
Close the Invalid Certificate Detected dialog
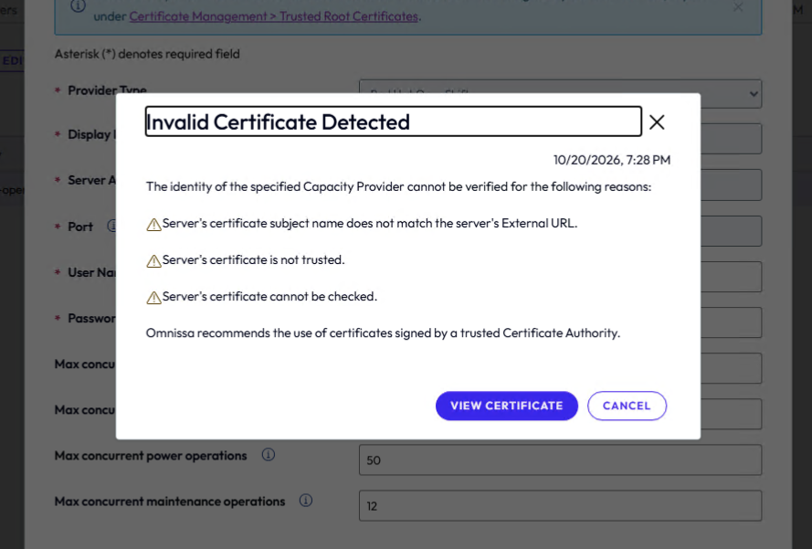coord(657,122)
